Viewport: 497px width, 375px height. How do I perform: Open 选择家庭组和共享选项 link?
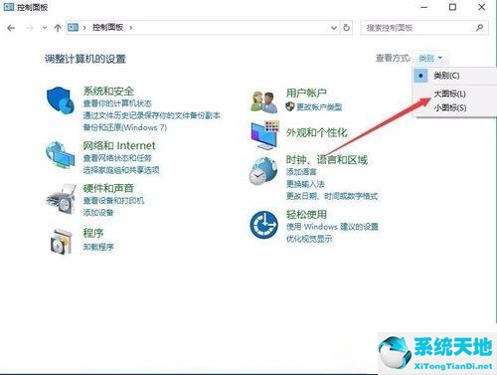pos(121,170)
